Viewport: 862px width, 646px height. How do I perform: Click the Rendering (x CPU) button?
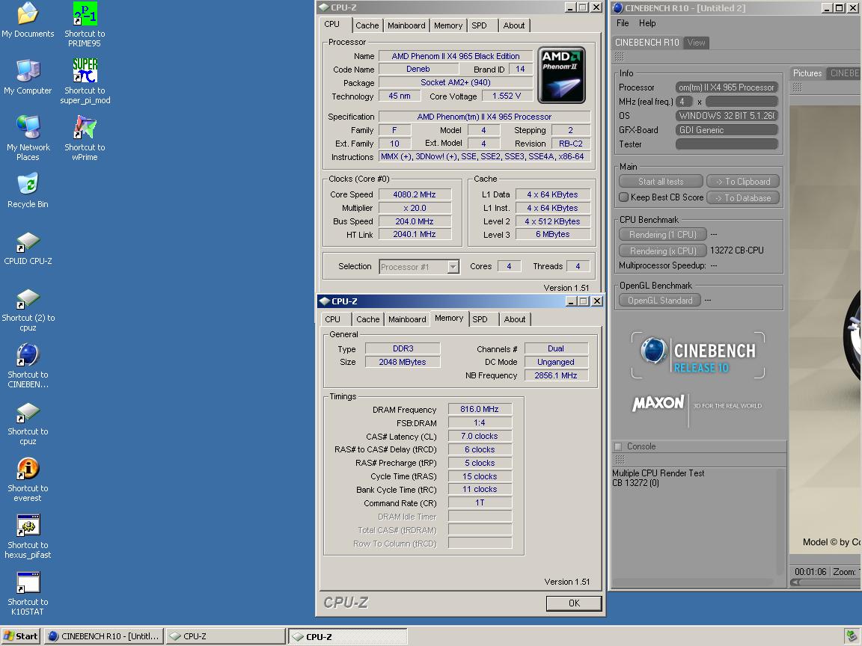662,250
